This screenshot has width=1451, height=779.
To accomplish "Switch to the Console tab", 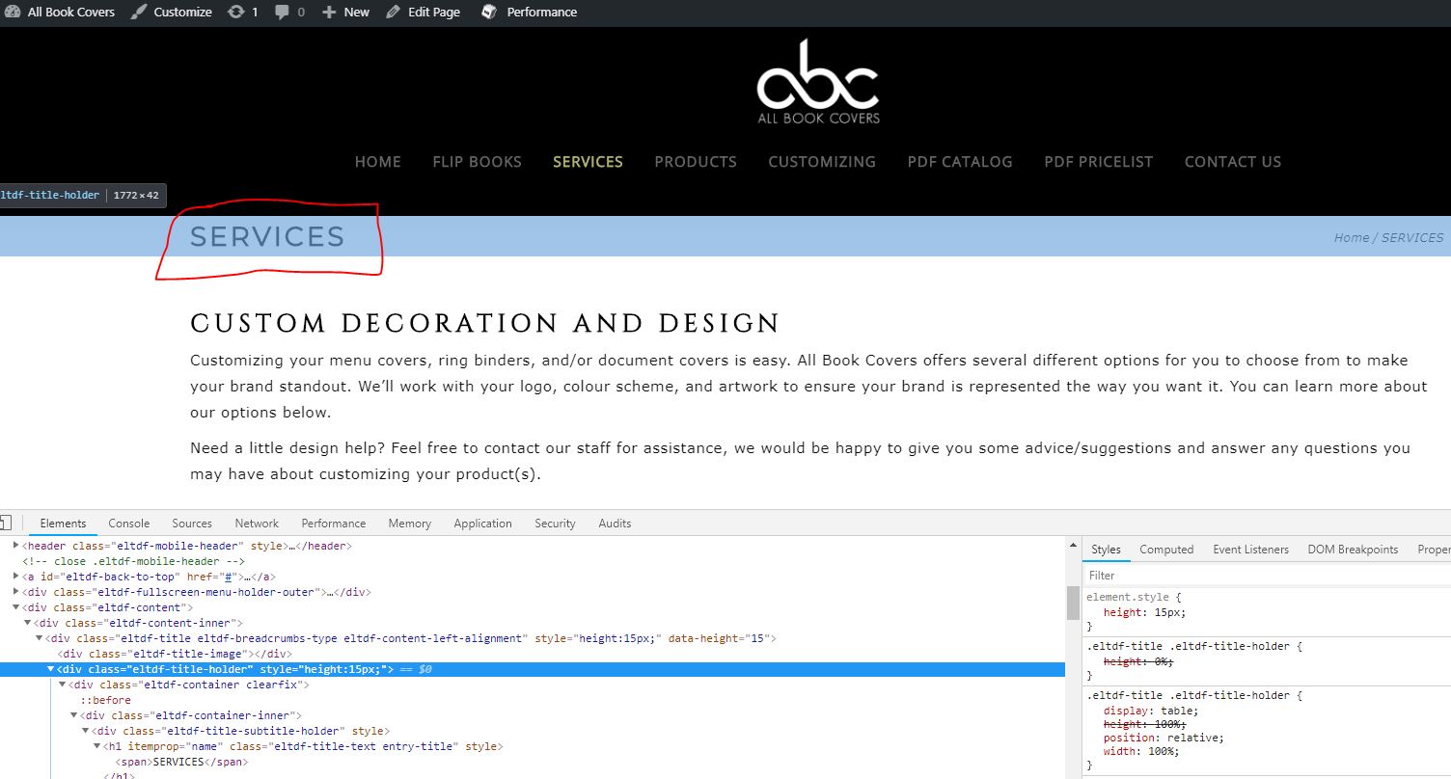I will pos(129,524).
